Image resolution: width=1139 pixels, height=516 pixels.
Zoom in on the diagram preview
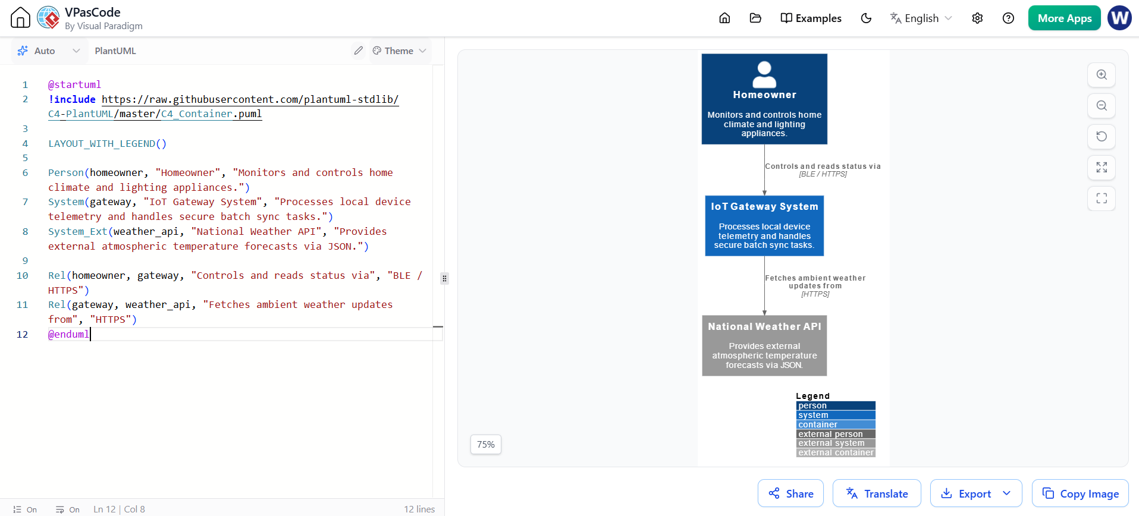(1102, 75)
